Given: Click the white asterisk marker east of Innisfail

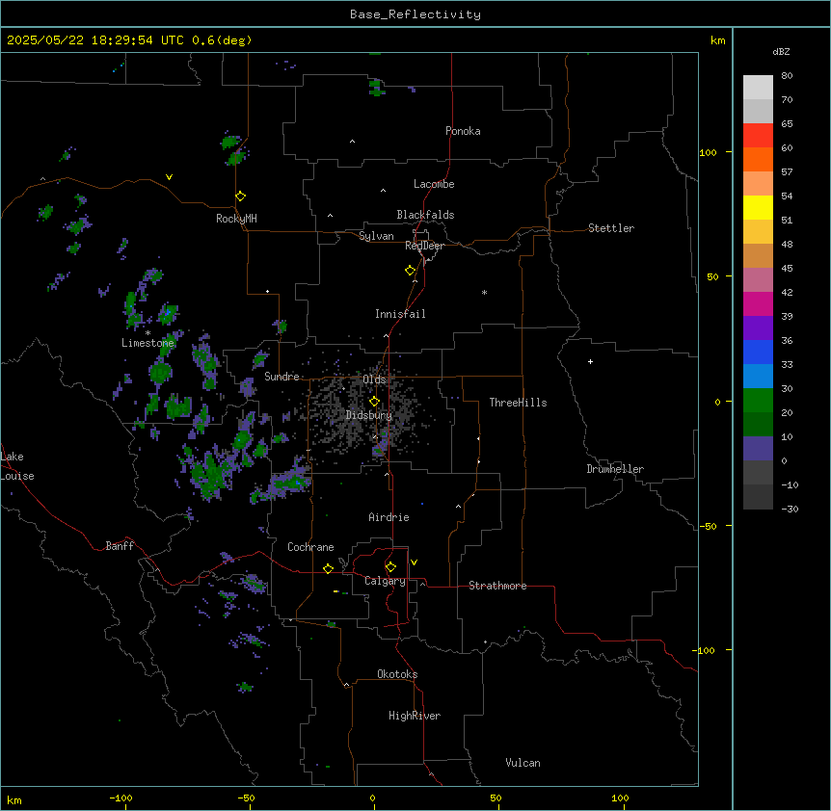Looking at the screenshot, I should [x=484, y=293].
